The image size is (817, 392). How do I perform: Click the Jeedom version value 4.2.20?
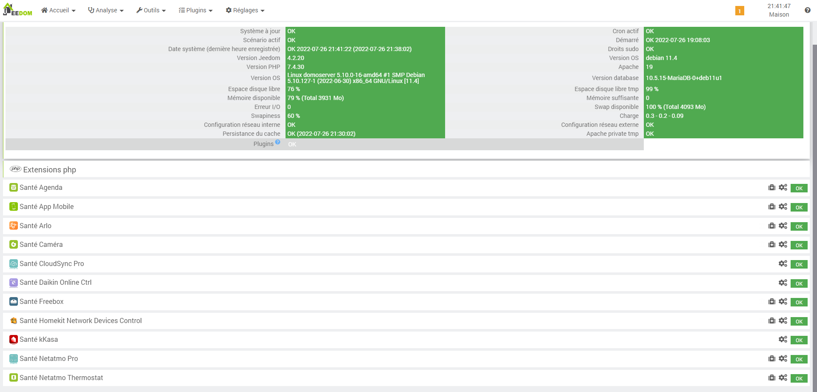tap(296, 58)
